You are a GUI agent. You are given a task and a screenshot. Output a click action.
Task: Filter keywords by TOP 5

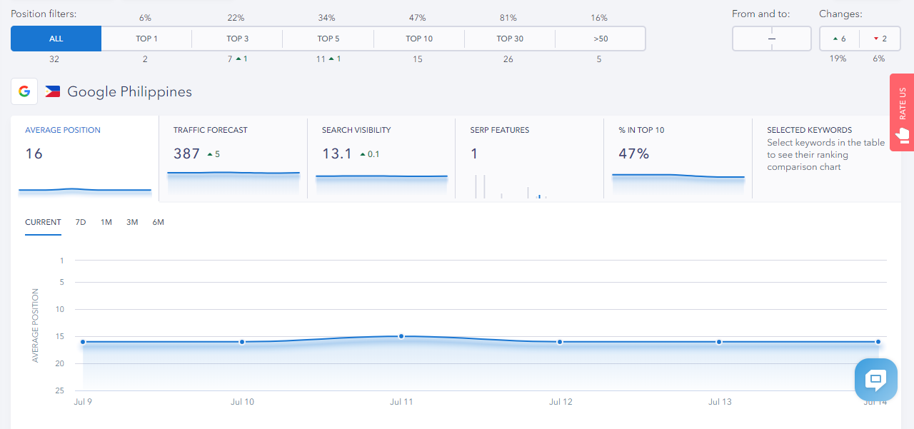click(328, 39)
